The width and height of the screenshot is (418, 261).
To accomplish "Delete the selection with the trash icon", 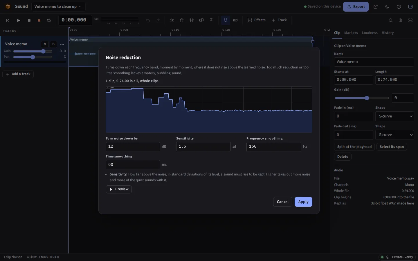I will [182, 20].
